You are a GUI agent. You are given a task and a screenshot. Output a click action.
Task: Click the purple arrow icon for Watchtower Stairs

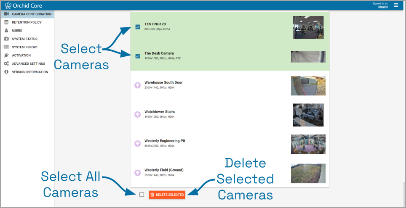(137, 114)
